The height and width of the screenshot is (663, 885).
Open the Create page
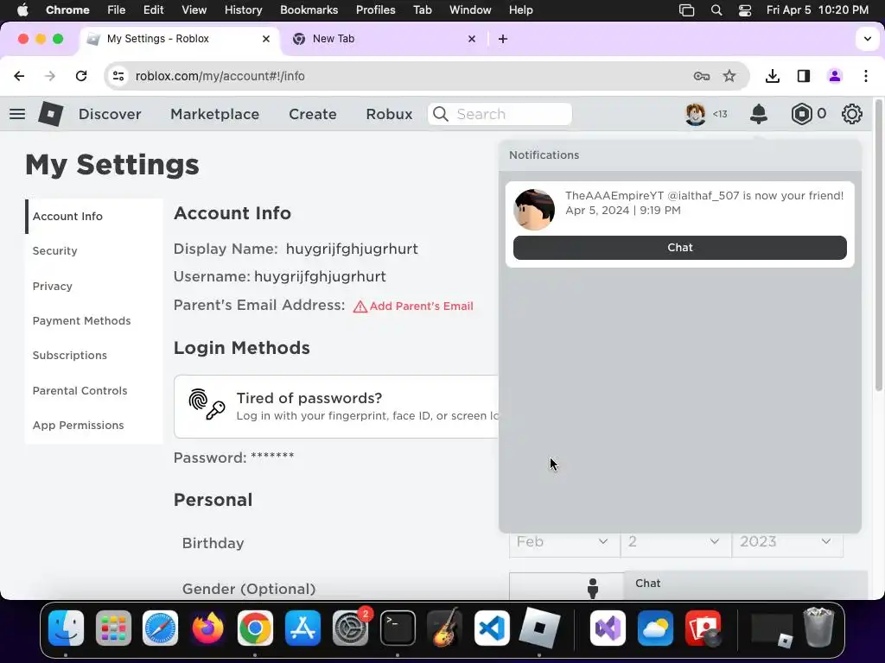[313, 114]
